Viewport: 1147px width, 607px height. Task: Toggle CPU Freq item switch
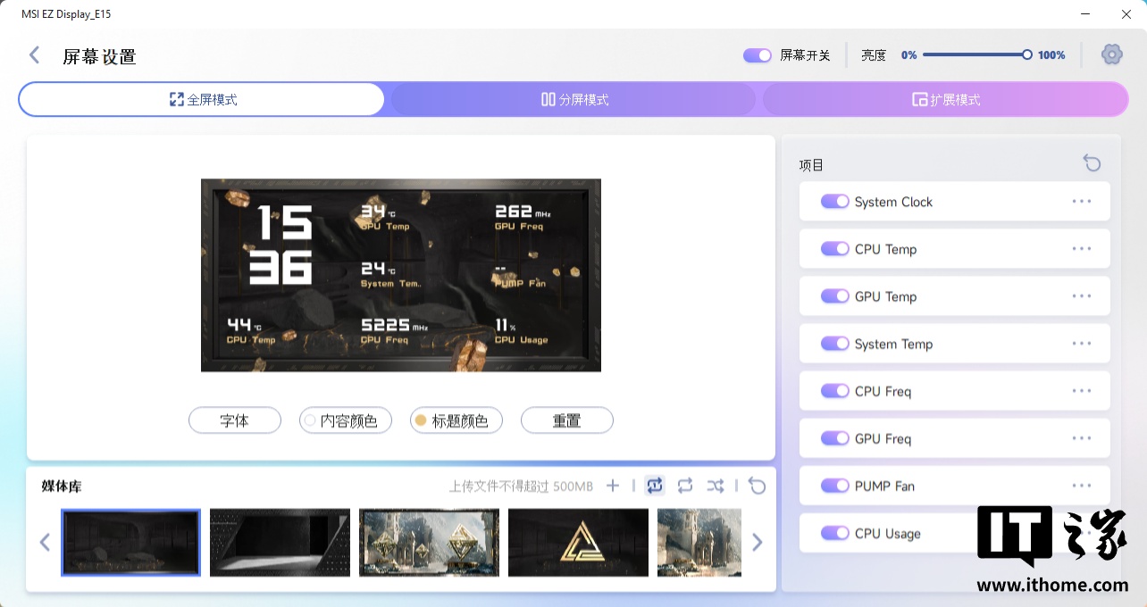835,391
